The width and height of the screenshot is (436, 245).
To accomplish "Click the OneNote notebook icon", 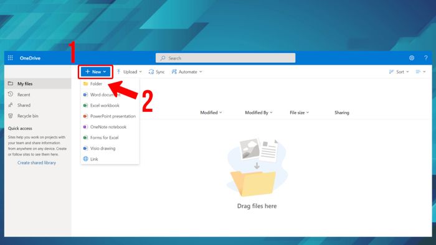I will 86,127.
